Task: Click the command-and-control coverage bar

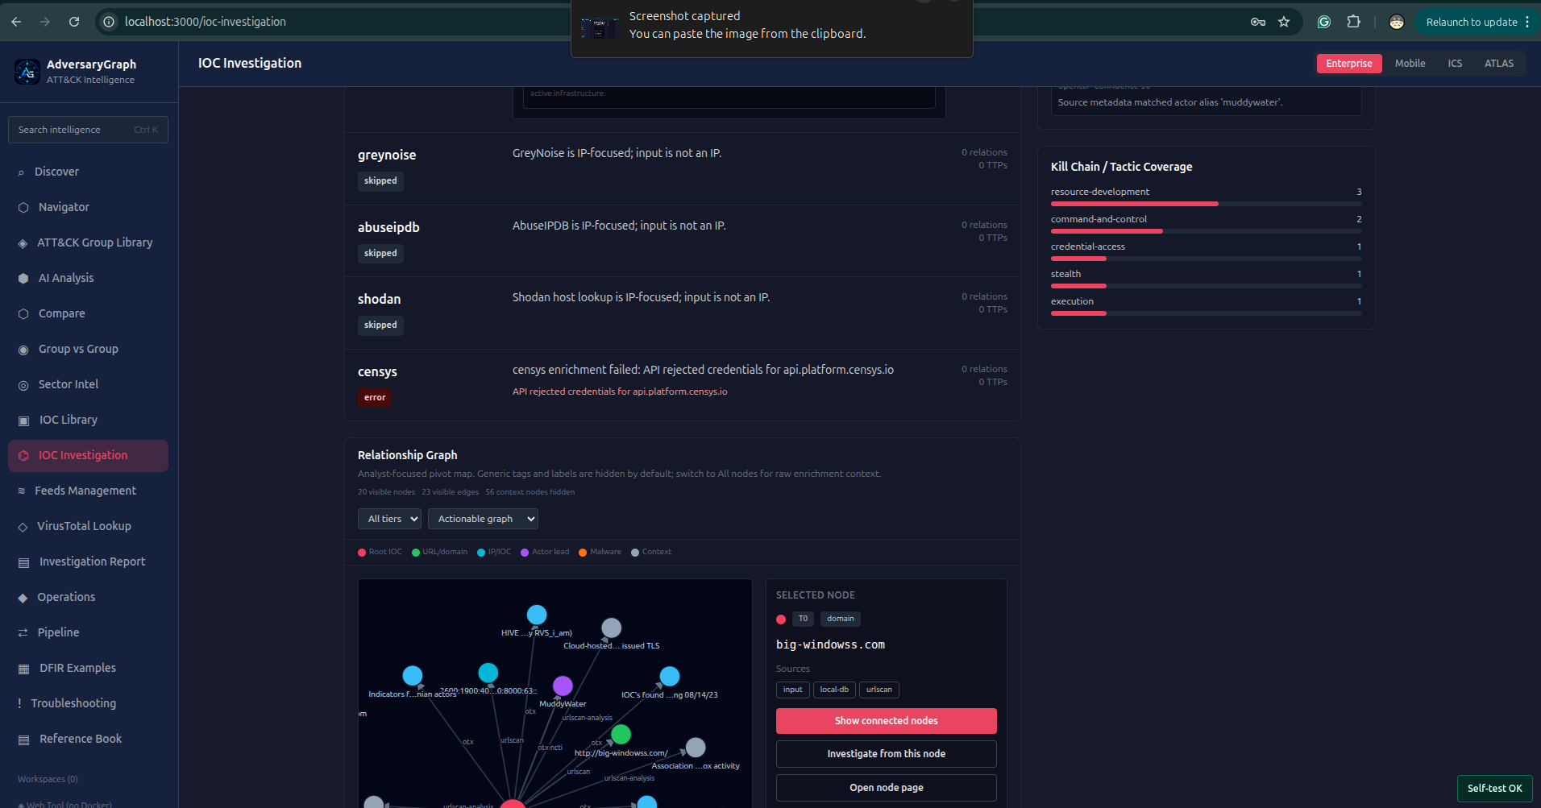Action: pos(1207,231)
